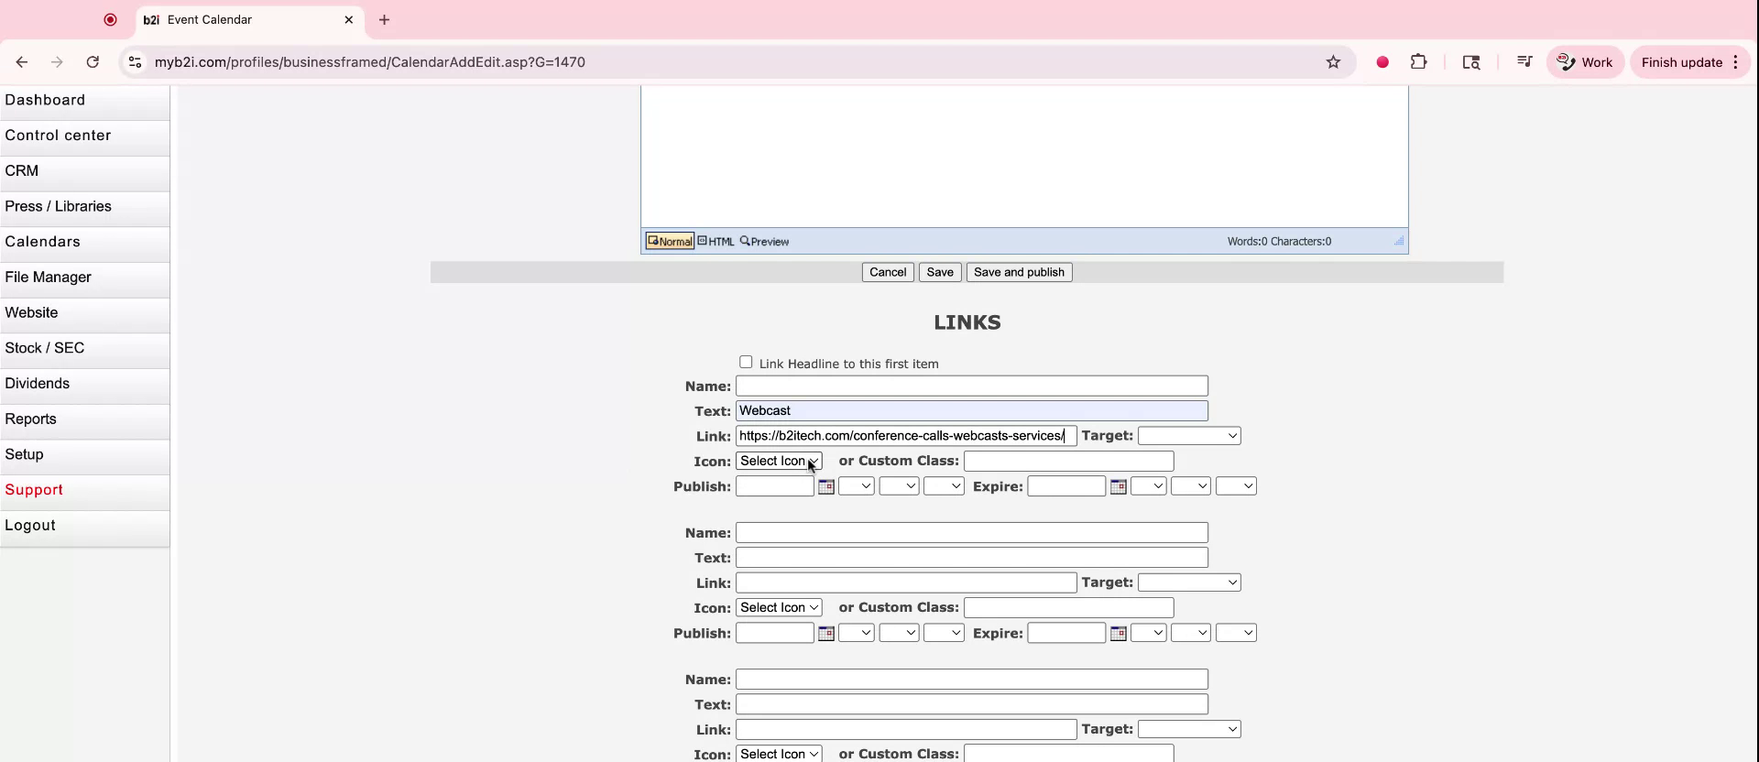The width and height of the screenshot is (1759, 762).
Task: Click the red recording indicator icon in toolbar
Action: coord(1382,62)
